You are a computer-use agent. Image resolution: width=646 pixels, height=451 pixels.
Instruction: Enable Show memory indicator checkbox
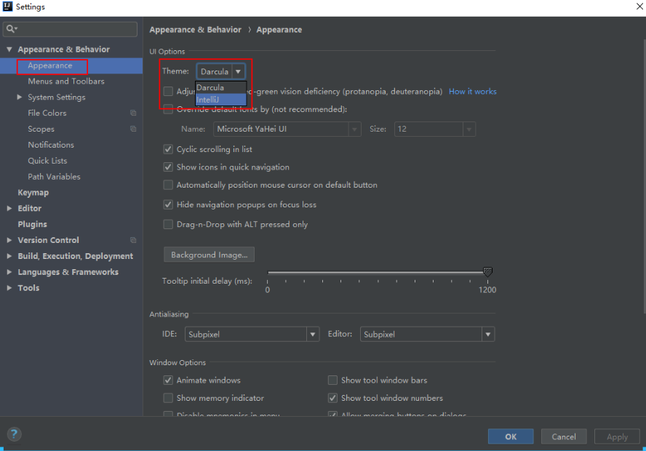(168, 398)
